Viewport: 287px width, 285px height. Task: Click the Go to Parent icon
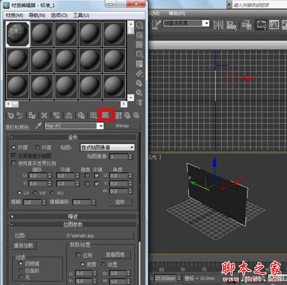pyautogui.click(x=127, y=116)
